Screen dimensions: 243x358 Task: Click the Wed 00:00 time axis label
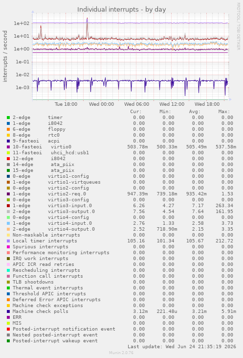click(101, 104)
